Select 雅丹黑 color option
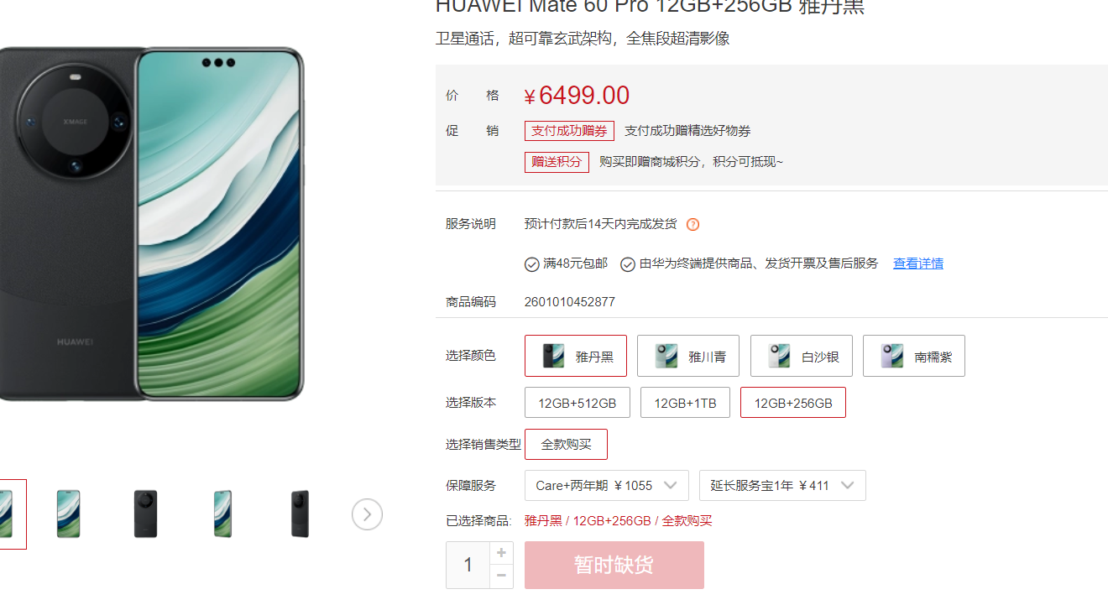This screenshot has height=605, width=1108. pos(576,356)
